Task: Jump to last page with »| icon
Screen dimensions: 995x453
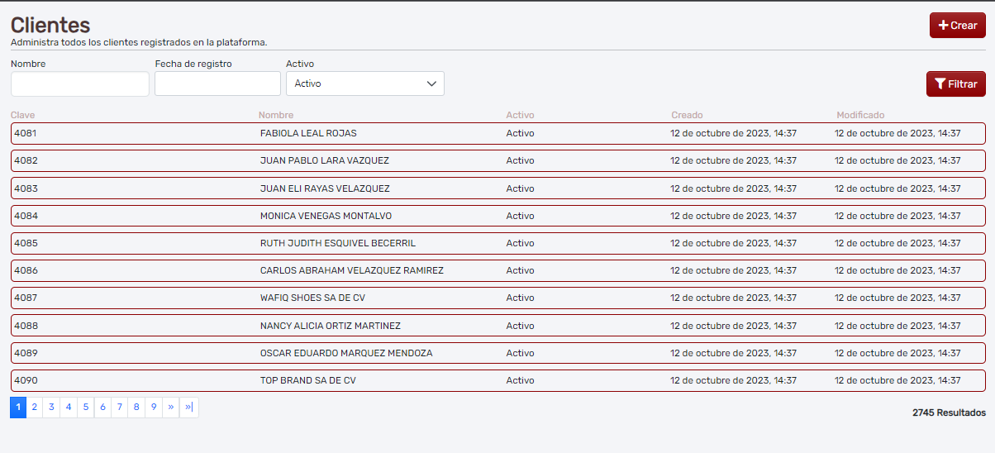Action: click(x=189, y=407)
